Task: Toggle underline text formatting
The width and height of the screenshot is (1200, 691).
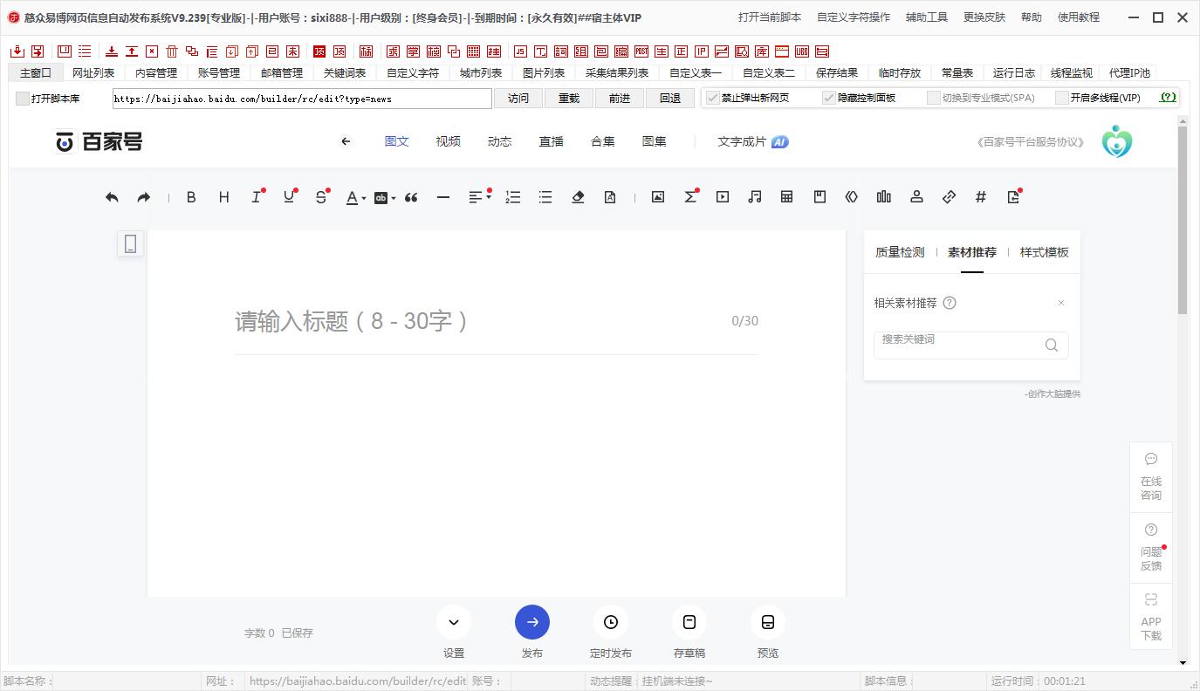Action: tap(289, 197)
